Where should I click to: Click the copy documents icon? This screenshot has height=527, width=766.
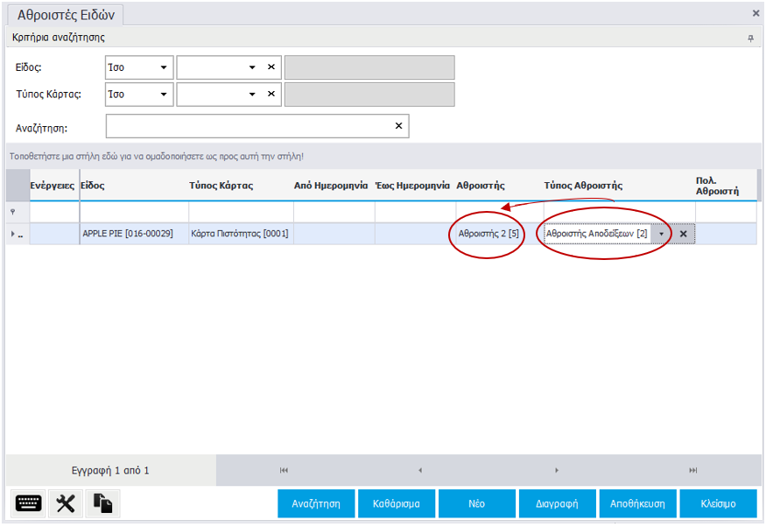tap(103, 503)
